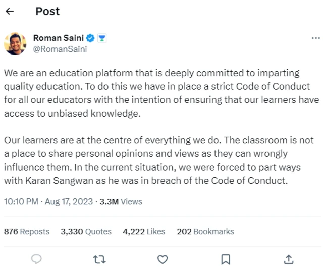View the 3,330 Quotes list

click(x=86, y=231)
